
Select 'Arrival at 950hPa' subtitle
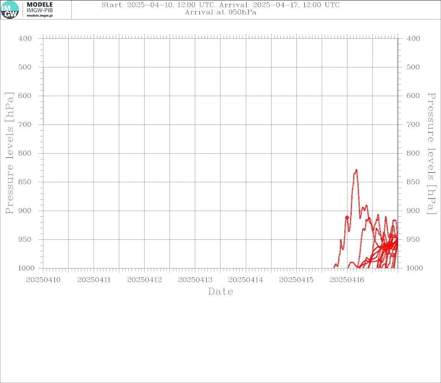[220, 12]
